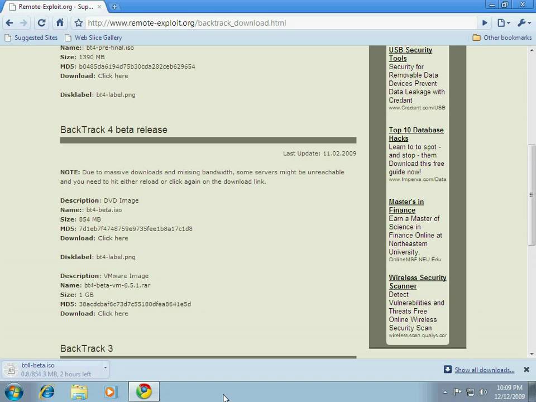The width and height of the screenshot is (536, 402).
Task: Open the Windows Start menu
Action: 14,392
